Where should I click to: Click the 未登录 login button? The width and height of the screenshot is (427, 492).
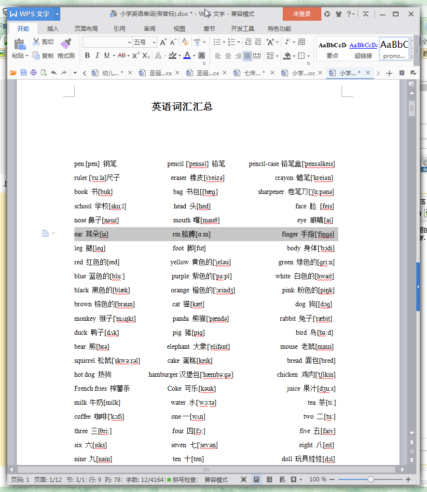click(x=302, y=14)
